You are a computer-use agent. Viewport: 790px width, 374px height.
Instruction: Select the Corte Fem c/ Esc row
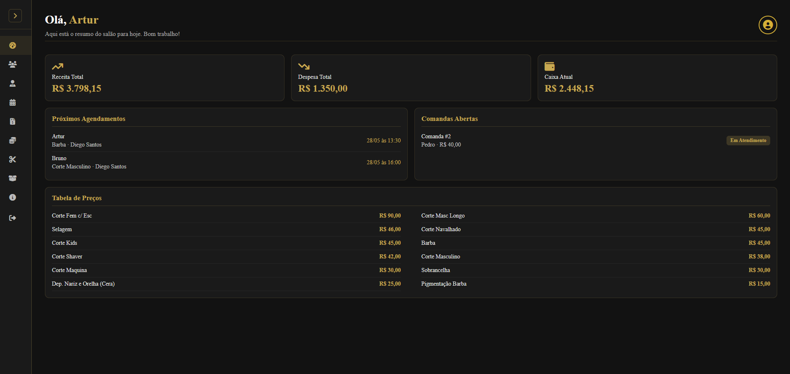226,215
